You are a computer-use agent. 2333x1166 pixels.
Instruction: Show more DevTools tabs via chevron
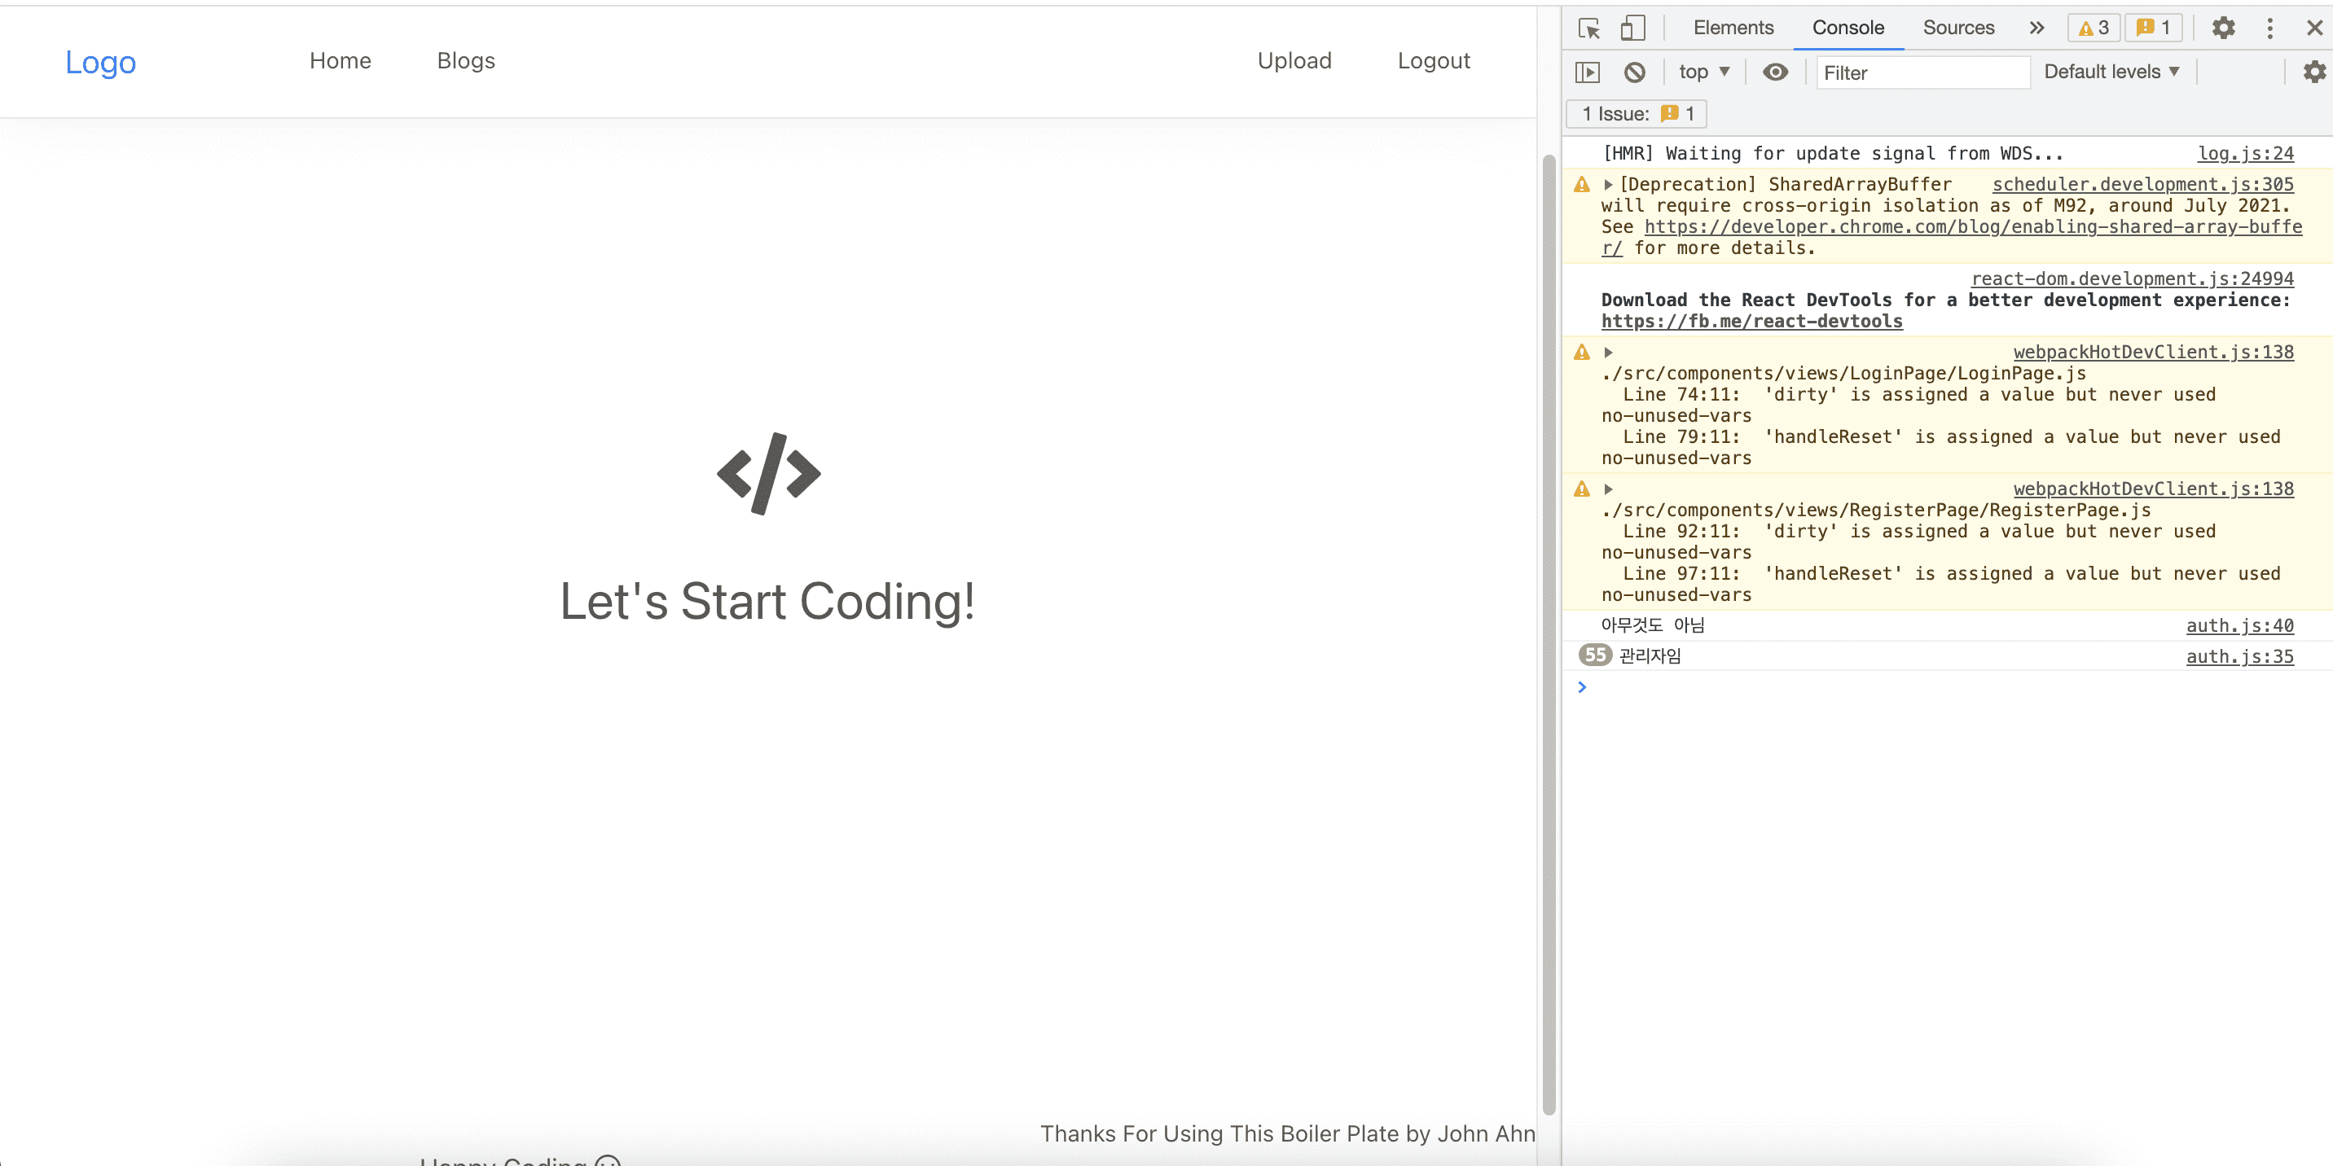[x=2036, y=28]
